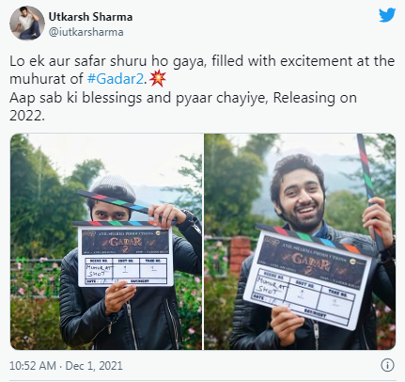Click the Gadar 2 clapperboard in left photo

125,255
